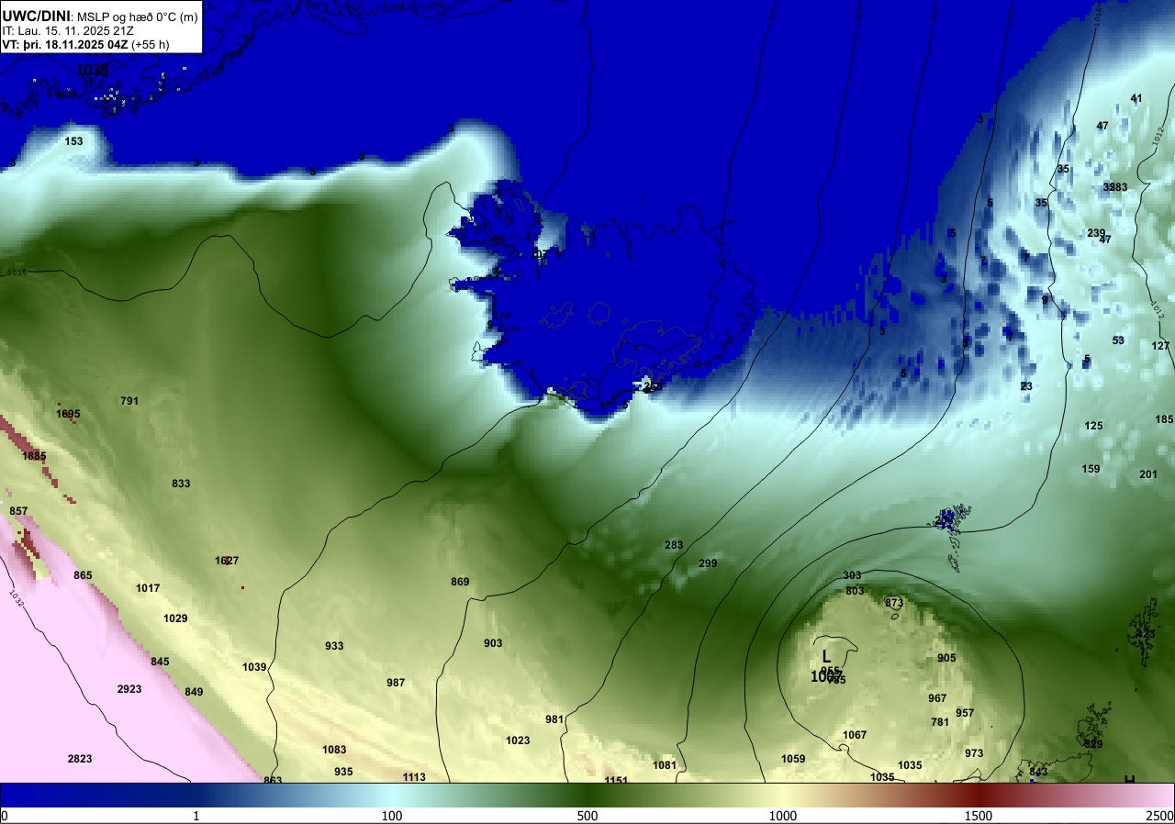1175x824 pixels.
Task: Click the 1083 height value
Action: (334, 750)
